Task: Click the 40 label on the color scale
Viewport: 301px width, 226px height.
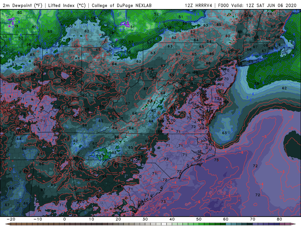Action: [172, 219]
